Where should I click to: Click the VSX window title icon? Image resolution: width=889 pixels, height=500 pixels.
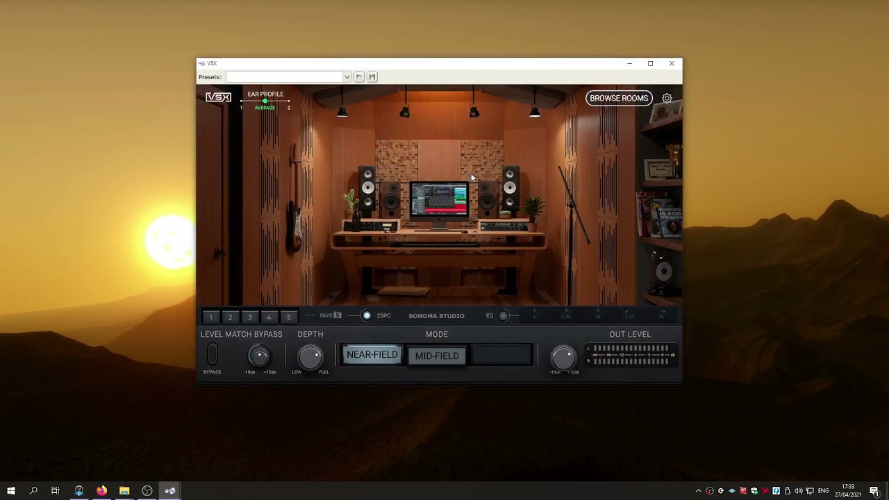click(x=201, y=63)
